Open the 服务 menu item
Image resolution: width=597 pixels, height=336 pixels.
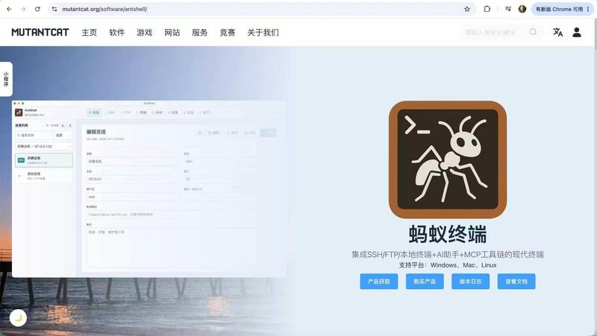(199, 32)
